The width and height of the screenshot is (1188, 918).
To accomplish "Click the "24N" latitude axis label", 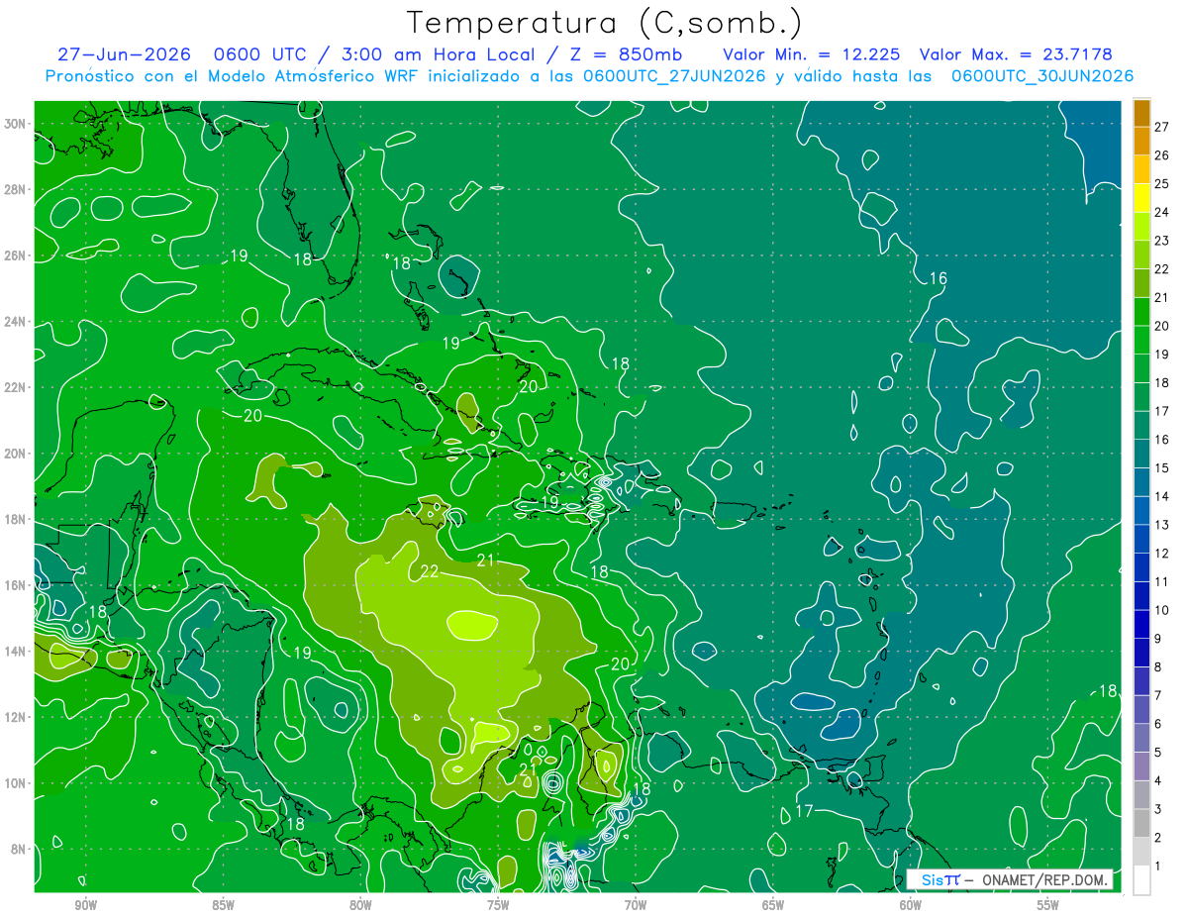I will tap(15, 322).
